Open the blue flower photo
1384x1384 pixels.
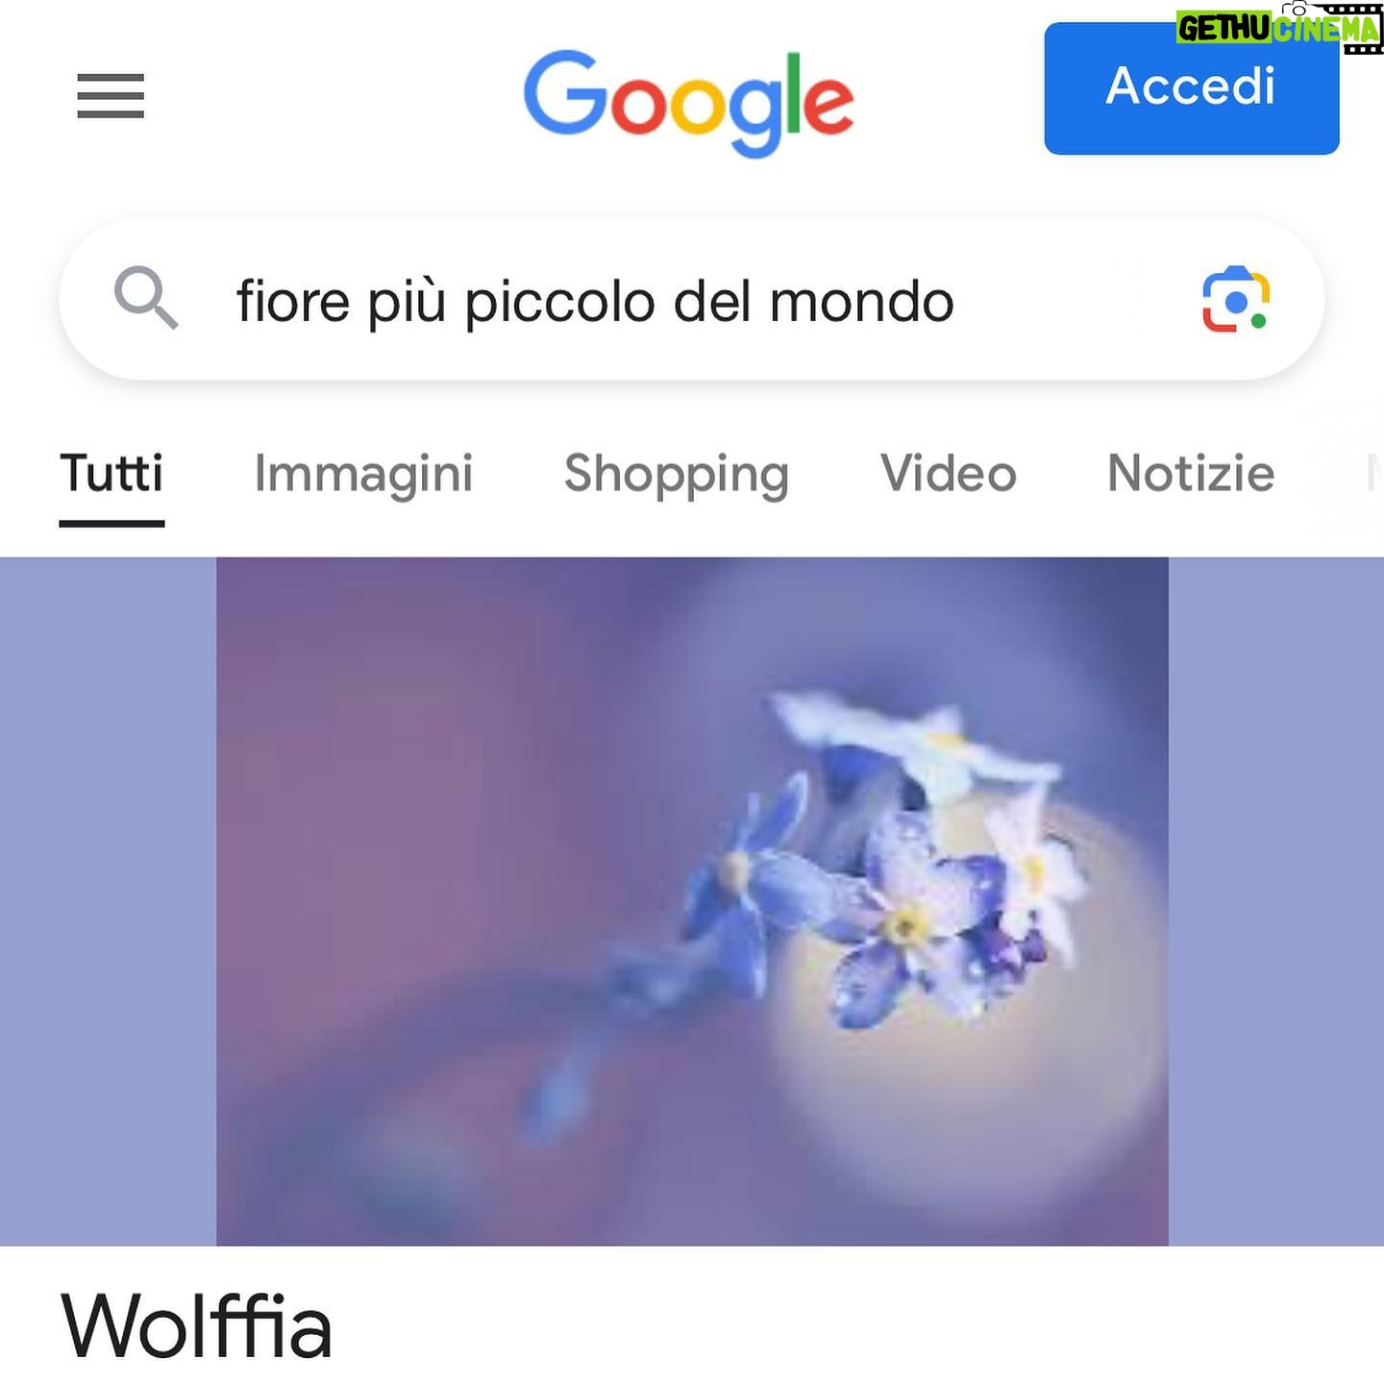pos(692,902)
